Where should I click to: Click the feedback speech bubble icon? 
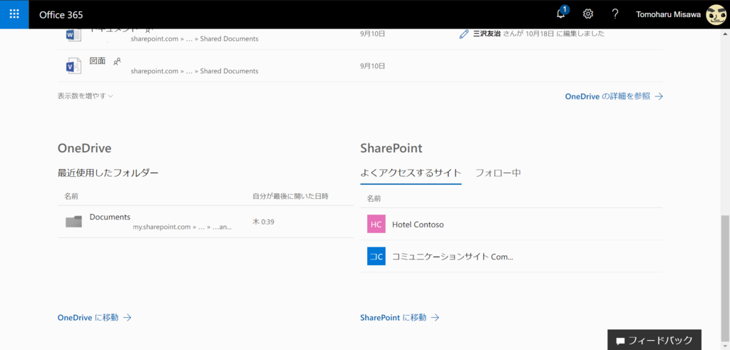pos(620,341)
